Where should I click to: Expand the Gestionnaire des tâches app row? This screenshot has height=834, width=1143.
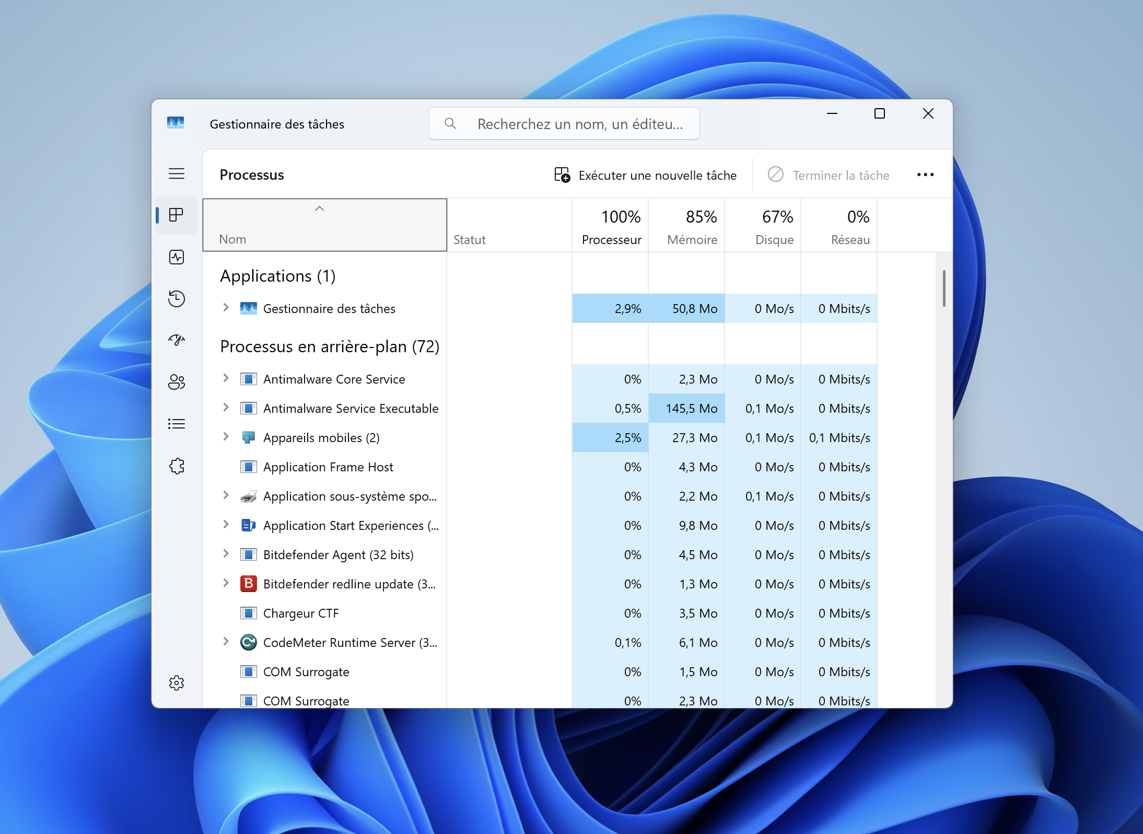(x=226, y=307)
